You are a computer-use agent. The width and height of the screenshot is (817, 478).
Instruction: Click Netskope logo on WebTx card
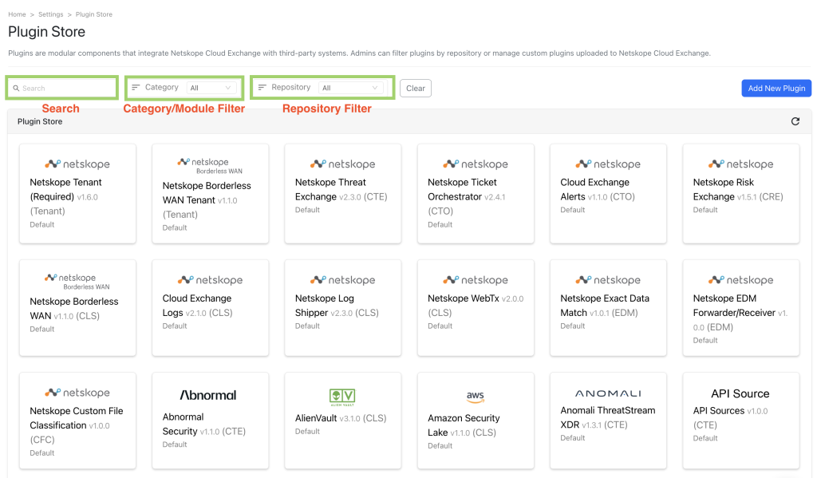[476, 280]
